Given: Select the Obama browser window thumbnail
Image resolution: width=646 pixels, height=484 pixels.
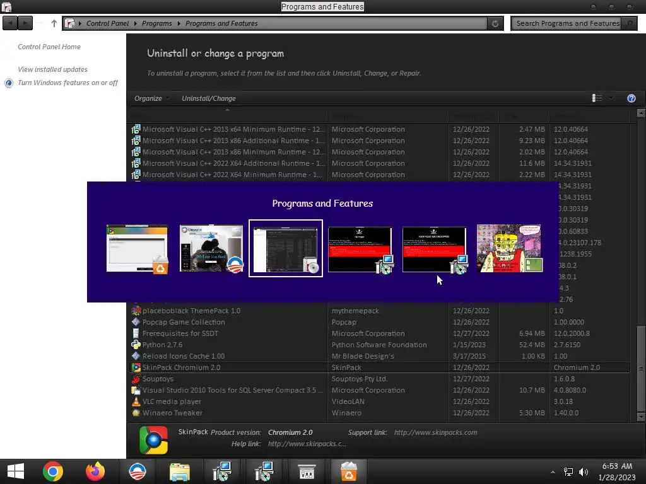Looking at the screenshot, I should pos(211,248).
